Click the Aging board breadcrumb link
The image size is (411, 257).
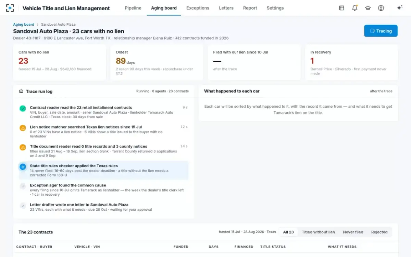pyautogui.click(x=24, y=25)
